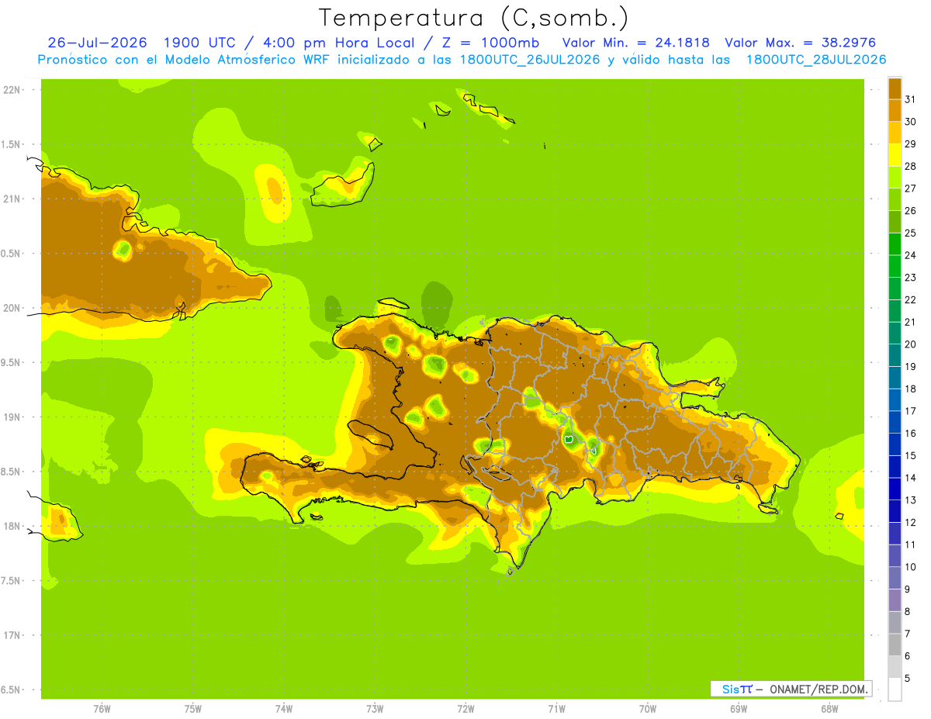
Task: Click the "0.5N" latitude label
Action: [12, 254]
